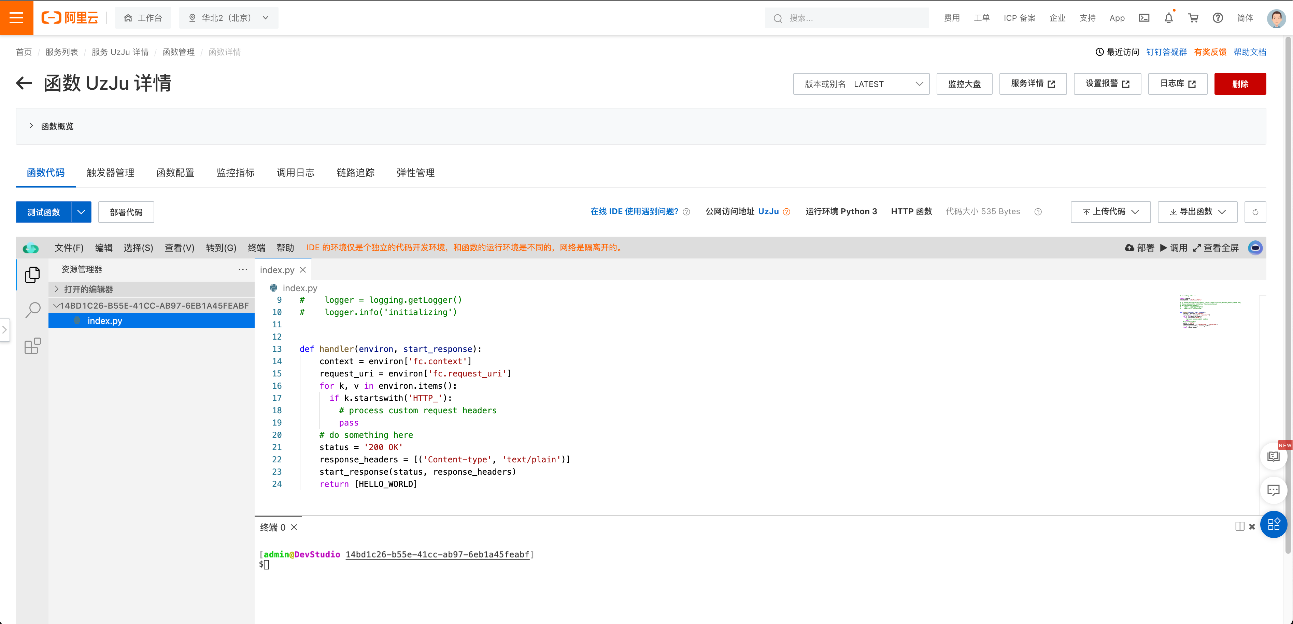Image resolution: width=1293 pixels, height=624 pixels.
Task: Open the blue floating apps widget
Action: (x=1274, y=525)
